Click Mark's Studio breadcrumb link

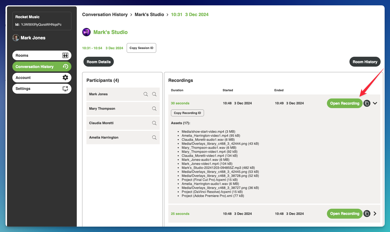[149, 14]
